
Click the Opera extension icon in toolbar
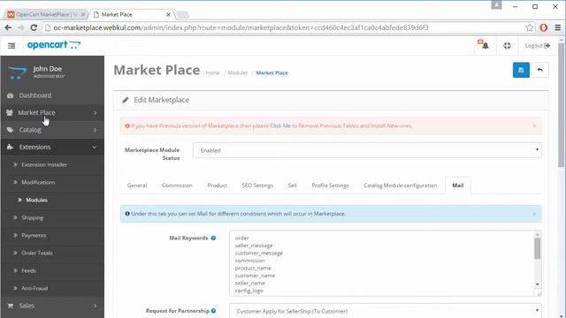[x=544, y=27]
